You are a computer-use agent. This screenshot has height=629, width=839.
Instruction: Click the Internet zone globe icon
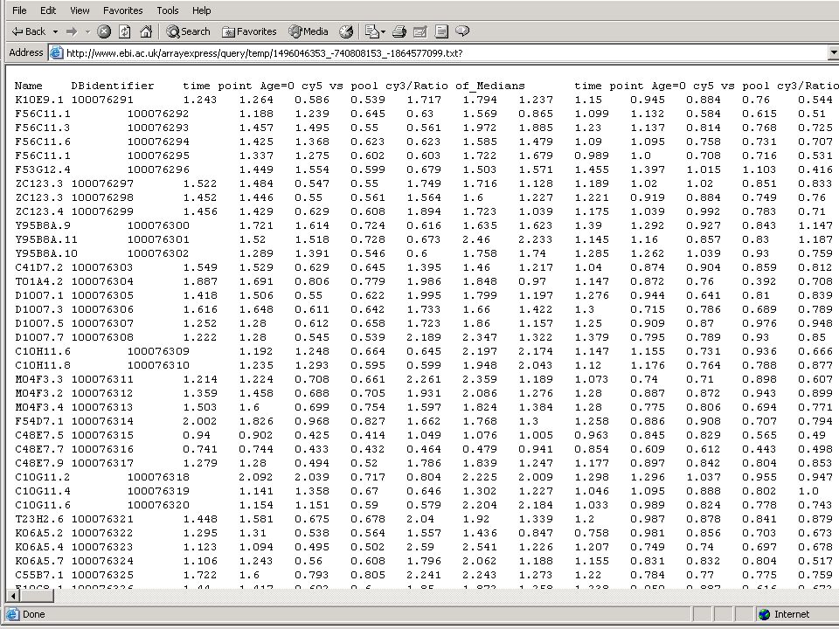(x=764, y=614)
